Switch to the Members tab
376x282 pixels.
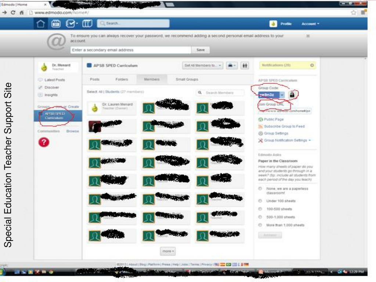152,79
